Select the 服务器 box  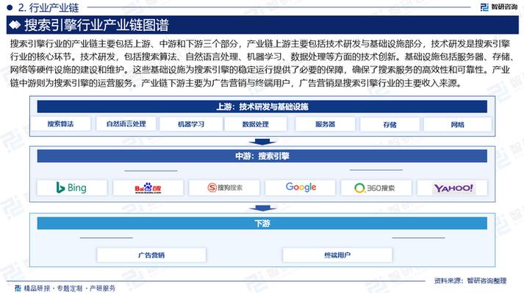tap(325, 124)
